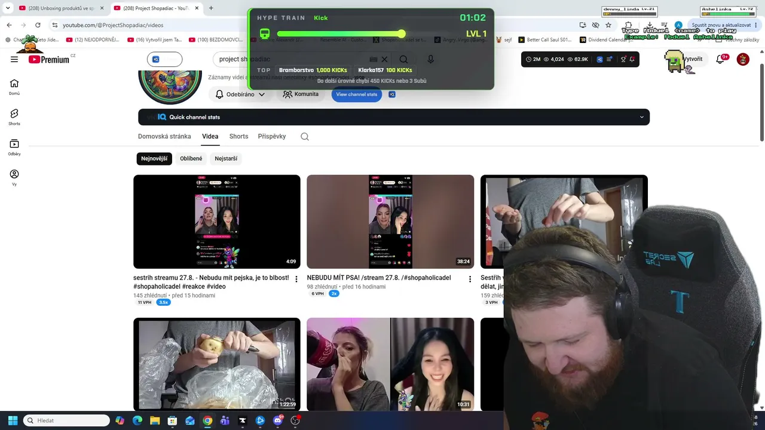Filter videos by Oblíbené

[x=191, y=158]
